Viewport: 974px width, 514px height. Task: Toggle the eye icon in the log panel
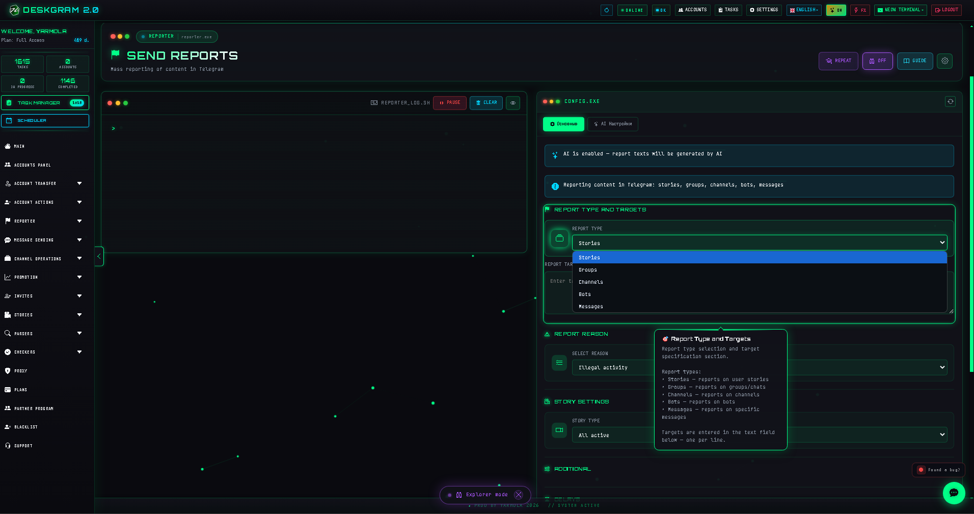coord(513,103)
